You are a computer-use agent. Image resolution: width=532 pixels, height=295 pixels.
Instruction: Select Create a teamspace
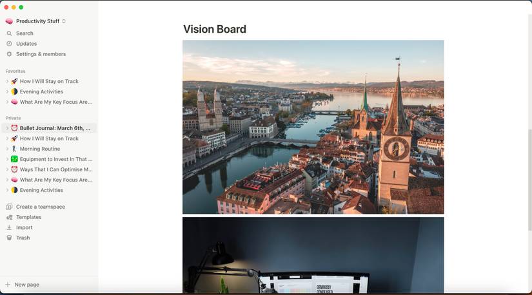point(41,207)
